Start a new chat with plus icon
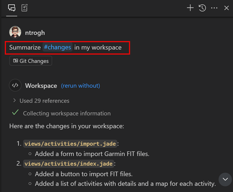 click(190, 8)
